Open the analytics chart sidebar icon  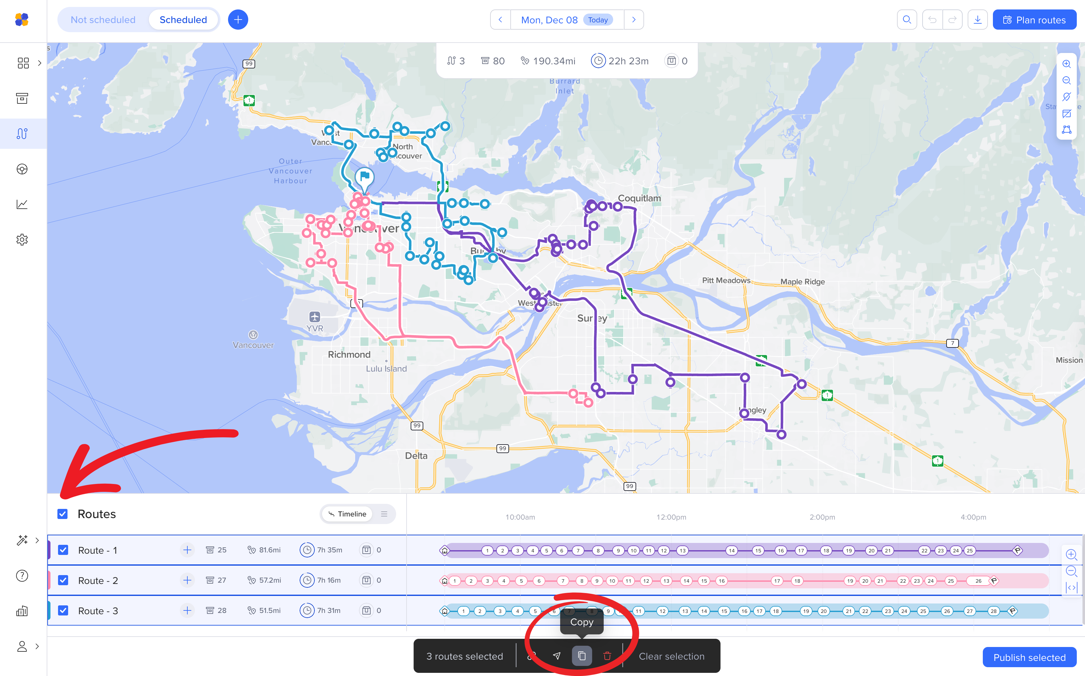pos(22,204)
